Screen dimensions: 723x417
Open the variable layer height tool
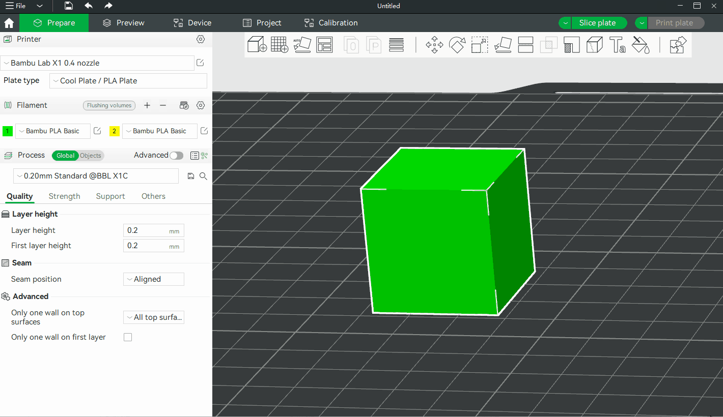[396, 45]
